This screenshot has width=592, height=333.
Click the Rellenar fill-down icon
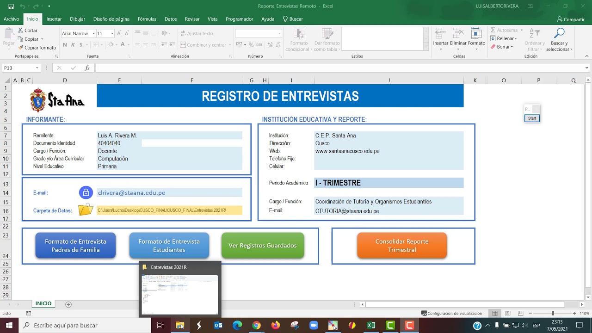pos(493,38)
